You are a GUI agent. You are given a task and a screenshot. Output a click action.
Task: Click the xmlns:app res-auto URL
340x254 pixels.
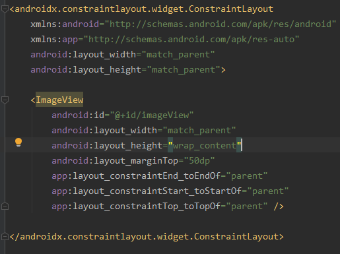pos(191,39)
